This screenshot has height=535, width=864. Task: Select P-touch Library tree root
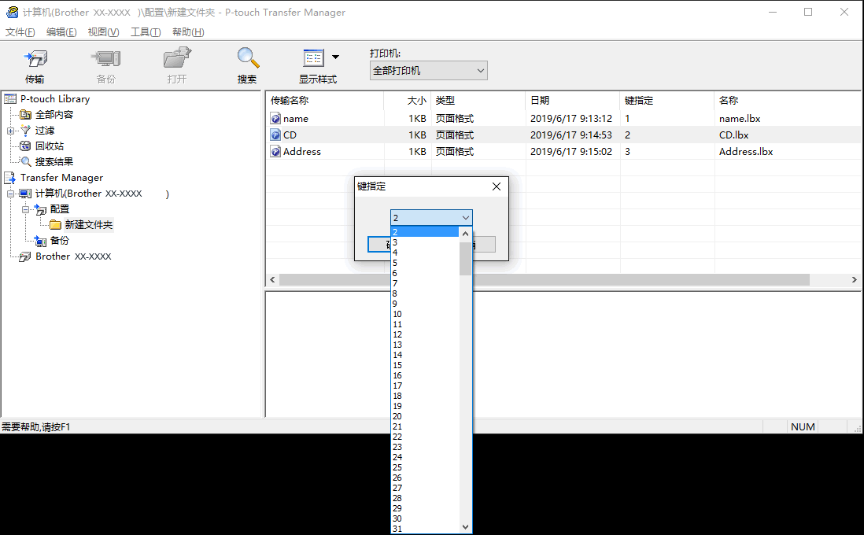point(54,99)
